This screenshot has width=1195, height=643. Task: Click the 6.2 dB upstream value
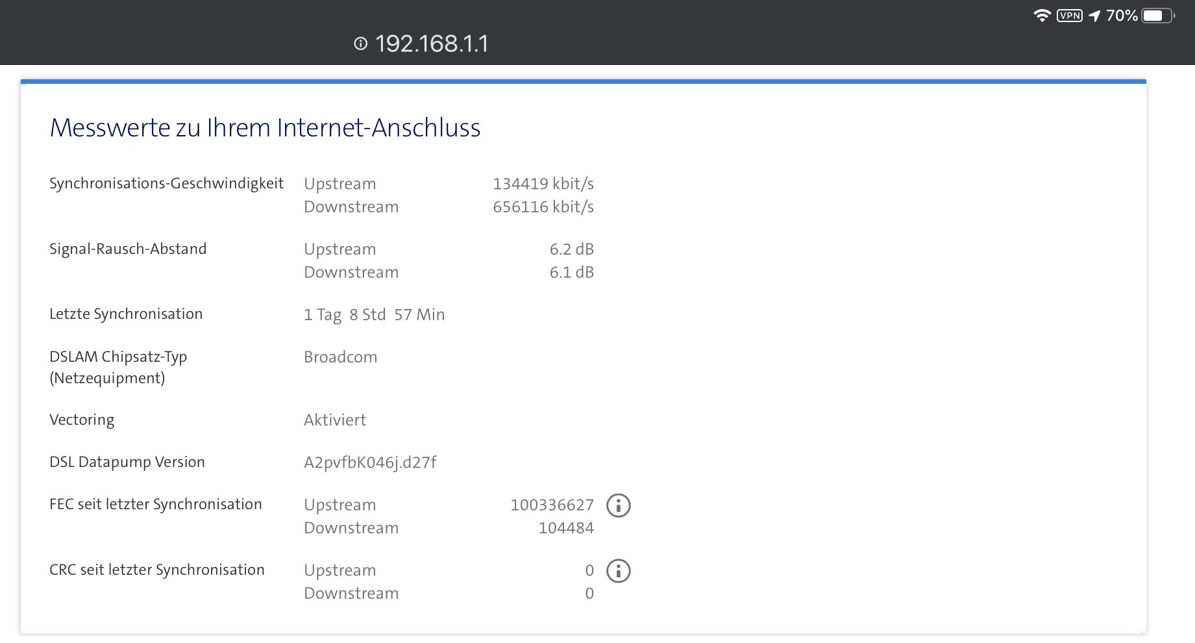coord(571,249)
